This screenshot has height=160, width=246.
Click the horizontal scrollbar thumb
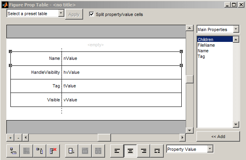click(x=104, y=138)
